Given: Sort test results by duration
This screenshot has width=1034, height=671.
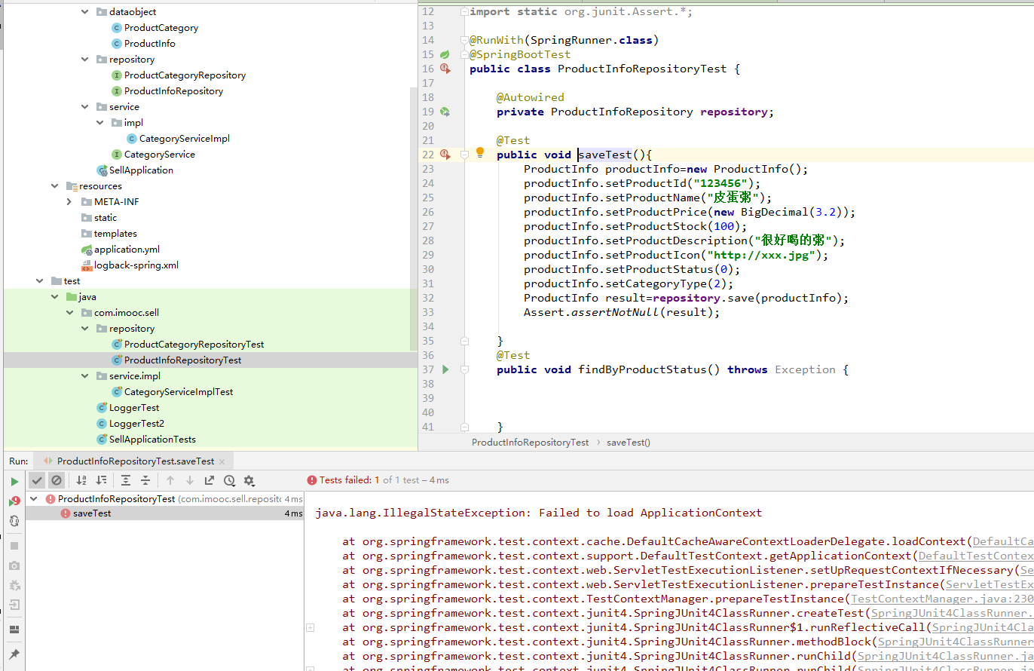Looking at the screenshot, I should click(x=101, y=480).
